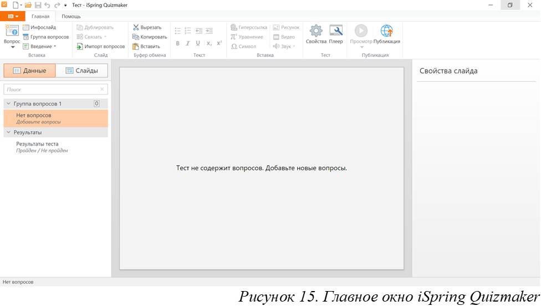The image size is (541, 306).
Task: Switch to the Slides (Слайды) view
Action: pyautogui.click(x=81, y=71)
